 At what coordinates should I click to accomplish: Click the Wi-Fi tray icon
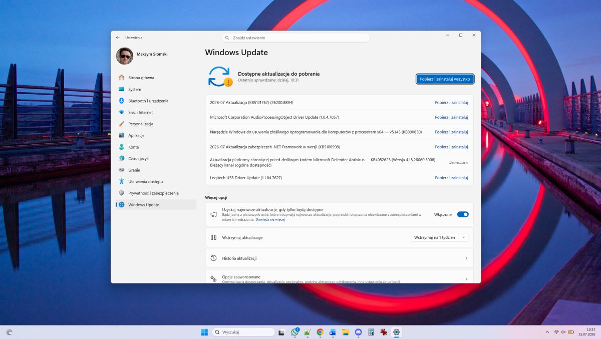[x=556, y=332]
